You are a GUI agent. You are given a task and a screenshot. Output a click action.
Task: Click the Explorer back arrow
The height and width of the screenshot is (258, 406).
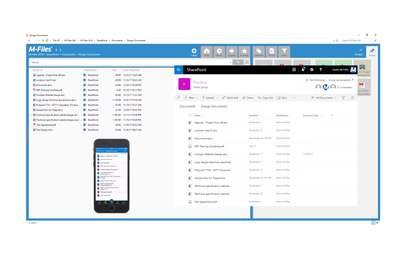pyautogui.click(x=30, y=41)
